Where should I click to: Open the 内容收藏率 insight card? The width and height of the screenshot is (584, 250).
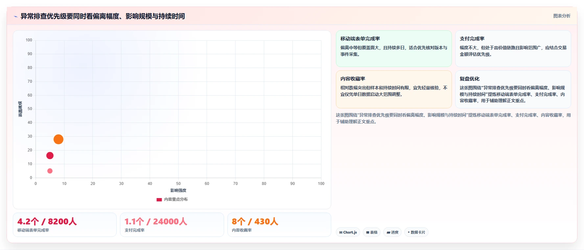click(x=394, y=89)
